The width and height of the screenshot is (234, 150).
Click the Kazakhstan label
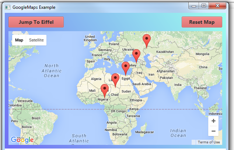165,52
